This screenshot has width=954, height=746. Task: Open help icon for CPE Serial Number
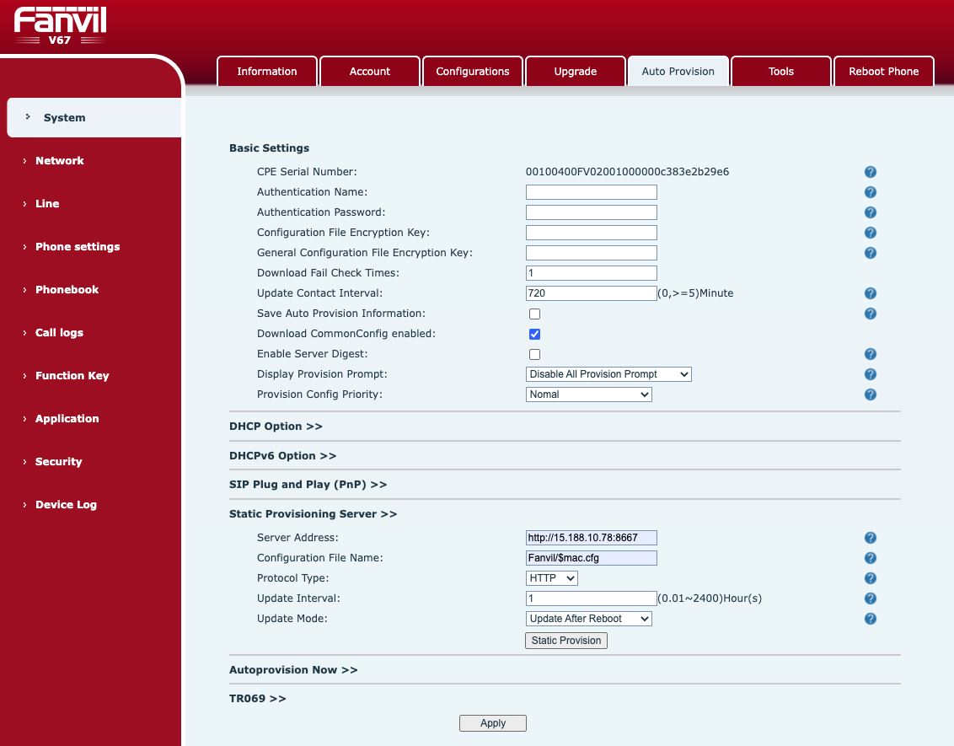tap(870, 172)
